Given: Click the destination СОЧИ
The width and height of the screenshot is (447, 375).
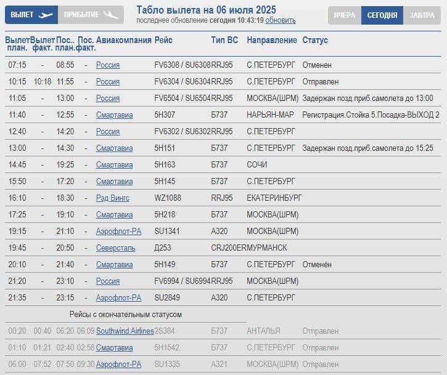Looking at the screenshot, I should (257, 165).
